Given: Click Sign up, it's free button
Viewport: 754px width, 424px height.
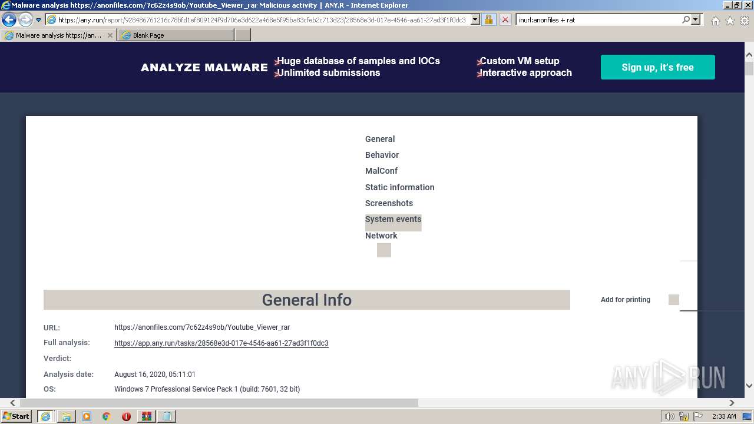Looking at the screenshot, I should click(x=657, y=67).
